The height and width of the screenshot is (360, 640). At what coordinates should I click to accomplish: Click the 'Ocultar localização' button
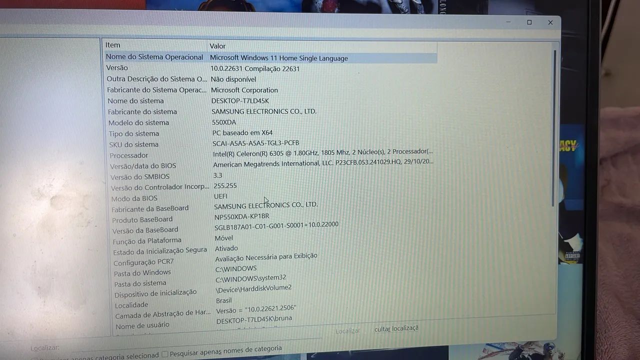(x=396, y=328)
